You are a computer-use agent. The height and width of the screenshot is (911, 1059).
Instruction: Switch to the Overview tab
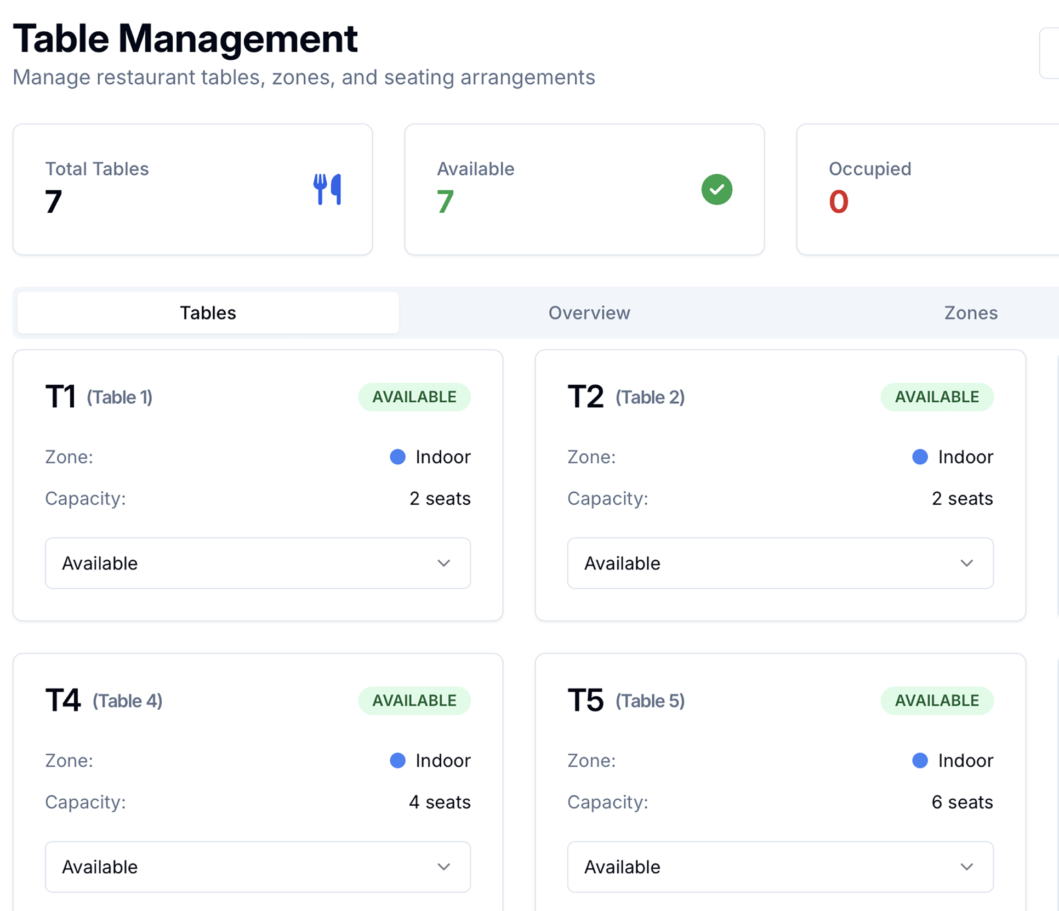point(589,312)
